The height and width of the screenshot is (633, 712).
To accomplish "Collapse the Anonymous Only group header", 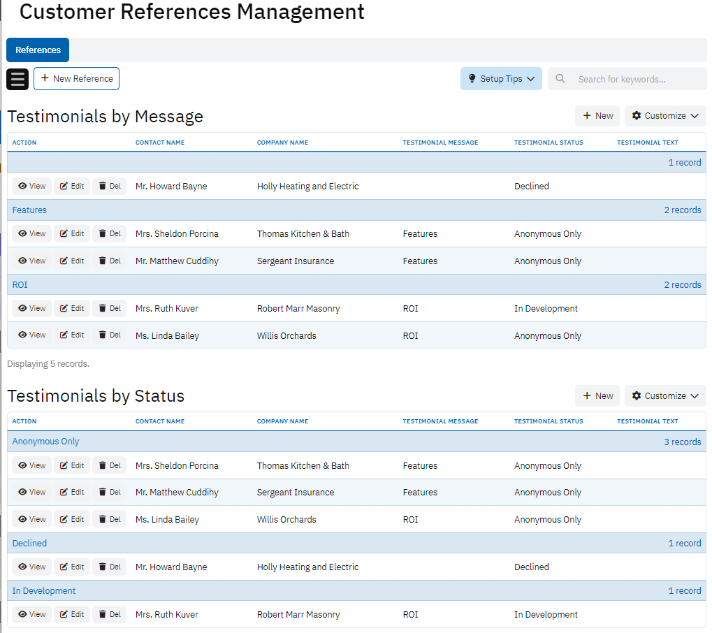I will pyautogui.click(x=46, y=442).
